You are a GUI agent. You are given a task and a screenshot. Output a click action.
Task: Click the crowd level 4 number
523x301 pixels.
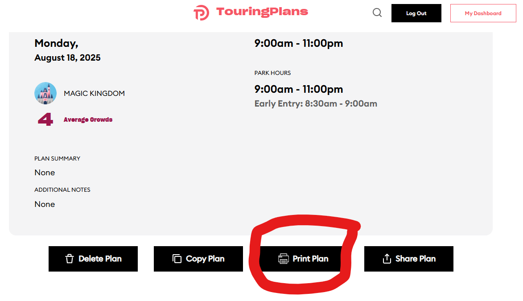click(45, 120)
